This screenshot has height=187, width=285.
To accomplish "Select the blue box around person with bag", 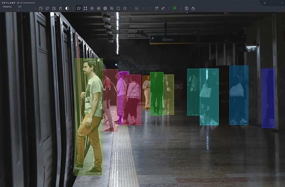I will 239,95.
